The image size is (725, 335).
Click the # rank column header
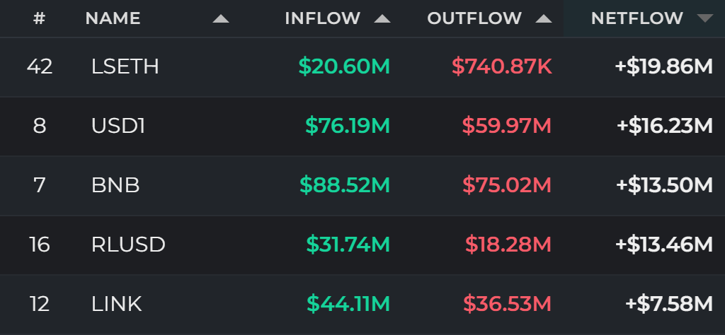tap(40, 18)
